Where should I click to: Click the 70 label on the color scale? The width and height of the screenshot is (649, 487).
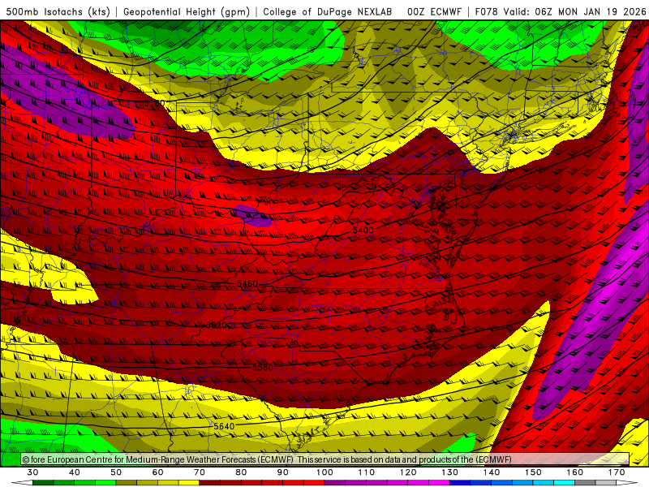point(200,472)
